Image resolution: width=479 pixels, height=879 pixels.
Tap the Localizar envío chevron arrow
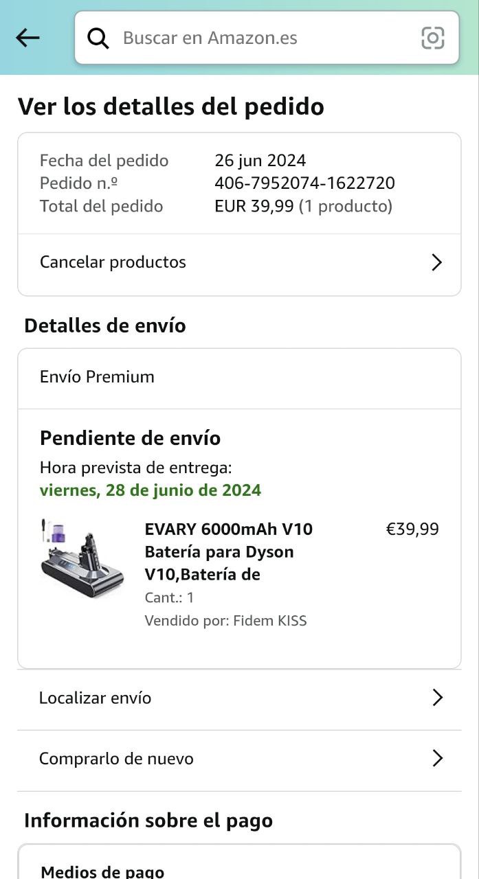tap(437, 698)
